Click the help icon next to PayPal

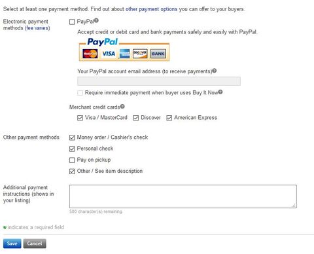coord(96,20)
